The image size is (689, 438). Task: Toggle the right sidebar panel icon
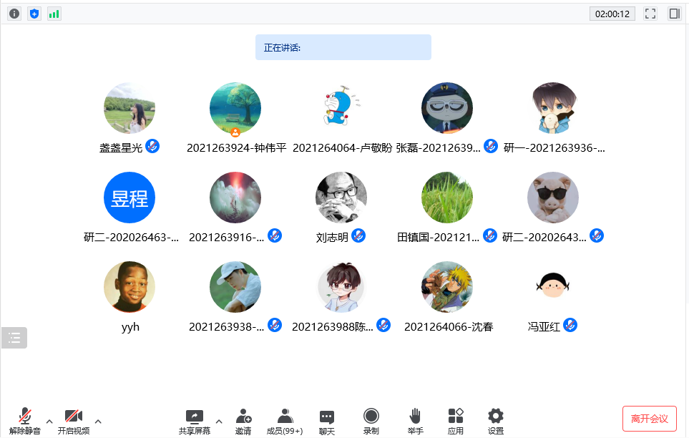(674, 14)
